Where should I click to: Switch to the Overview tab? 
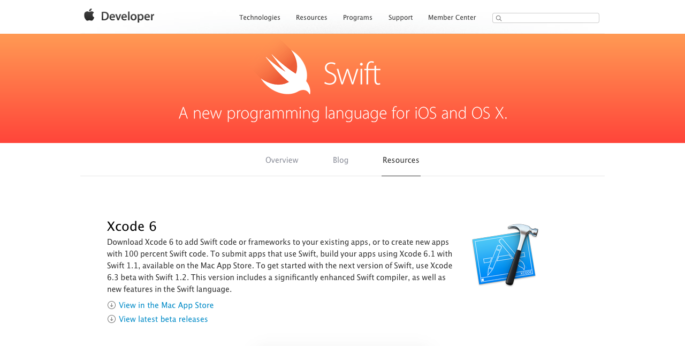[282, 160]
